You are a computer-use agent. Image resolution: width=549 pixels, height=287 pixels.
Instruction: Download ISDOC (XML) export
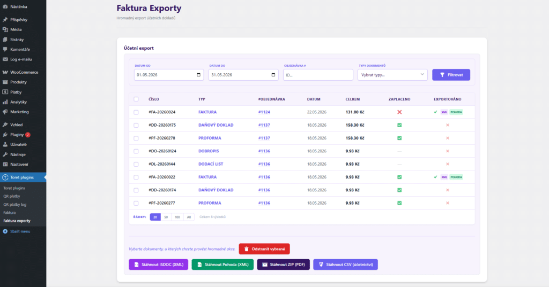click(158, 265)
